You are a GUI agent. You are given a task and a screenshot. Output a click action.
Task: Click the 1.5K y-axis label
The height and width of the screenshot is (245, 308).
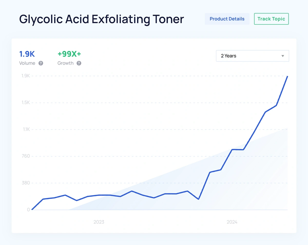click(26, 103)
